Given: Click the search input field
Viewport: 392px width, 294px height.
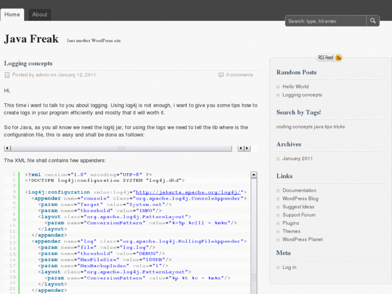Looking at the screenshot, I should tap(326, 21).
